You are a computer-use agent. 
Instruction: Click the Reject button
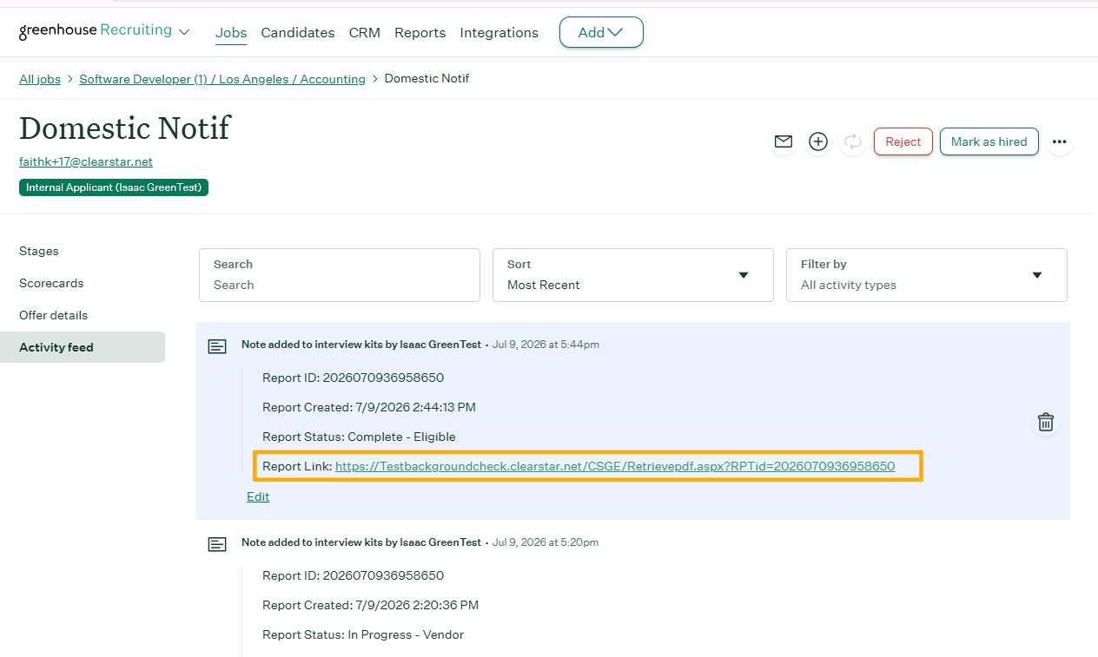(x=903, y=141)
